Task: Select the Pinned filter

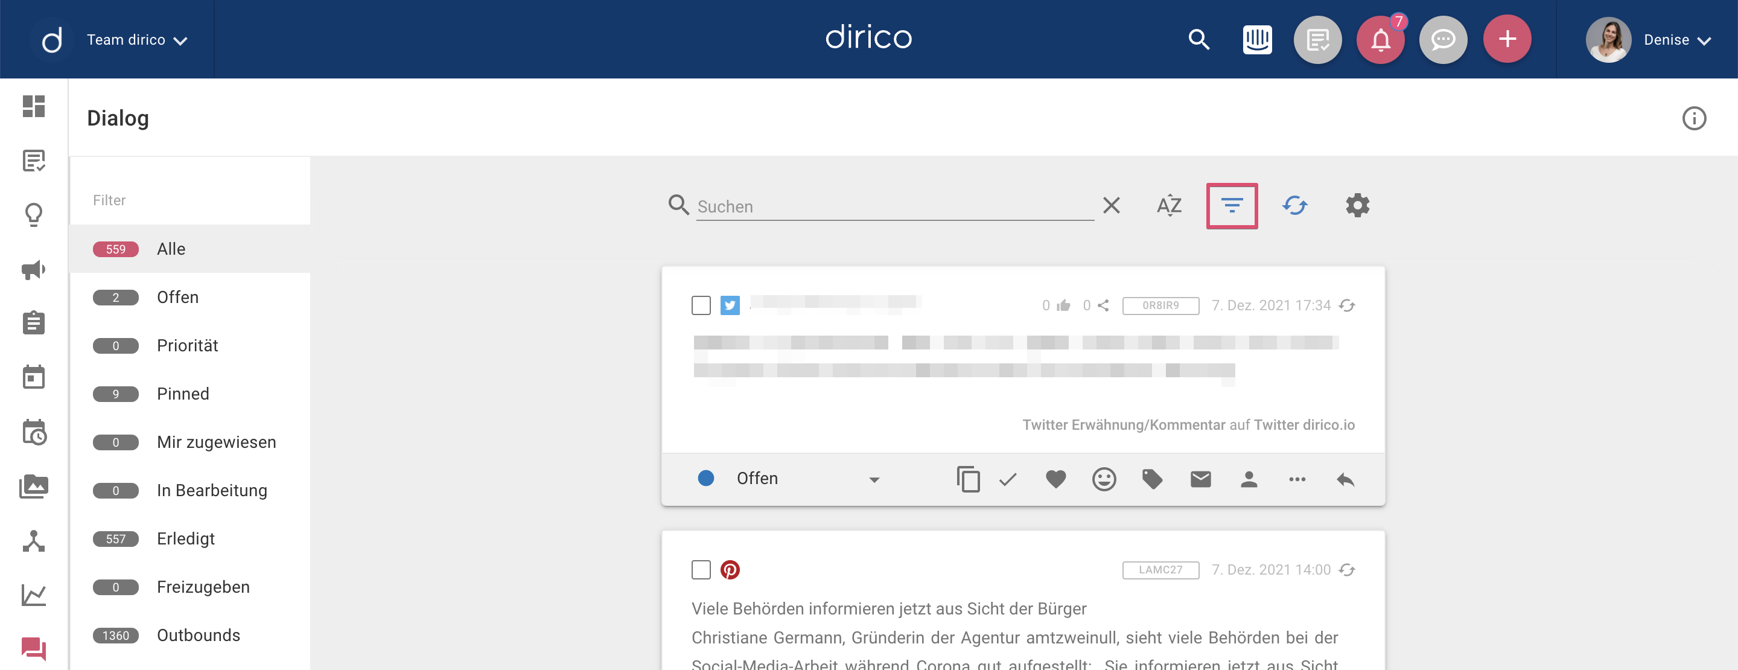Action: pos(189,394)
